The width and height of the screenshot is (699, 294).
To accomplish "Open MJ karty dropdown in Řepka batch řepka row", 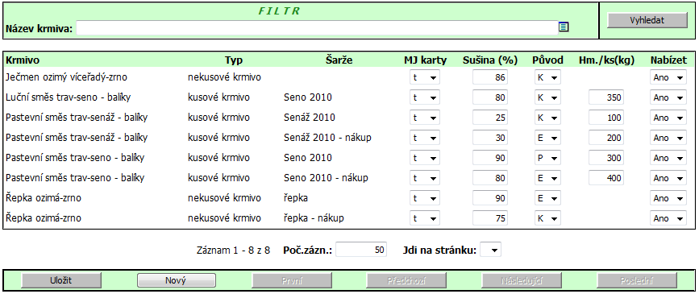I will point(425,198).
